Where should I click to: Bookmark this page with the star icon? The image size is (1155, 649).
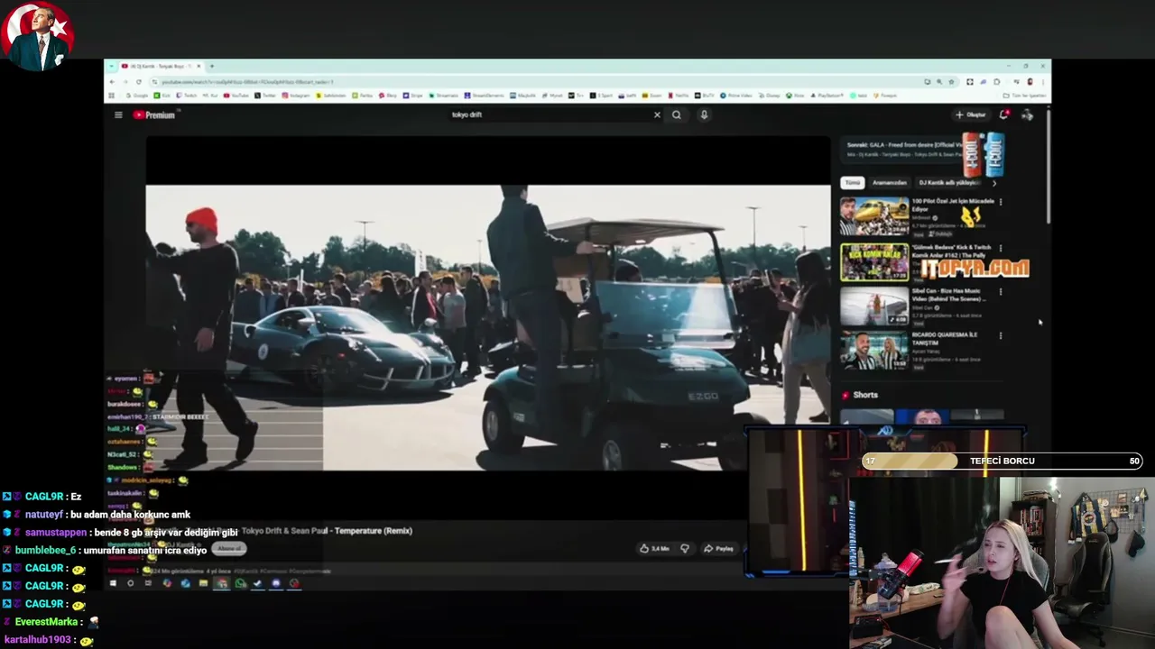tap(951, 82)
